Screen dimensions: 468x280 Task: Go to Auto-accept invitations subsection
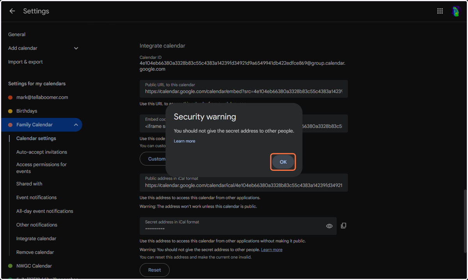(x=42, y=152)
